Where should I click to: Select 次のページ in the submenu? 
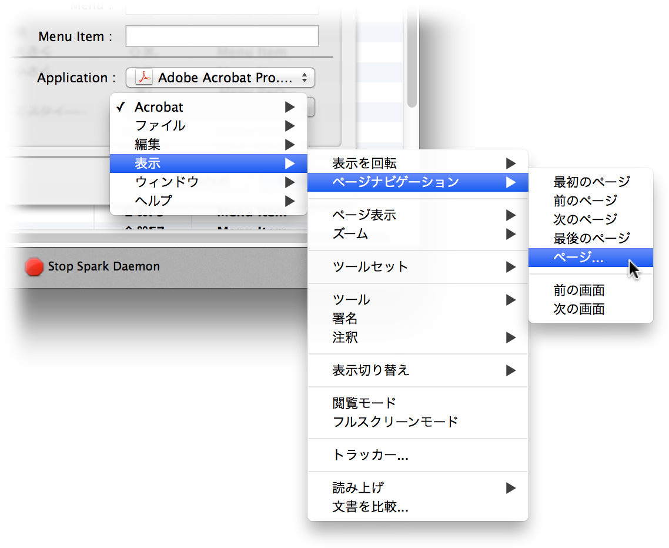(x=590, y=219)
